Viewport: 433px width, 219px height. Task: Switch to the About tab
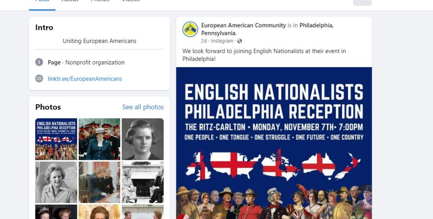click(x=70, y=1)
